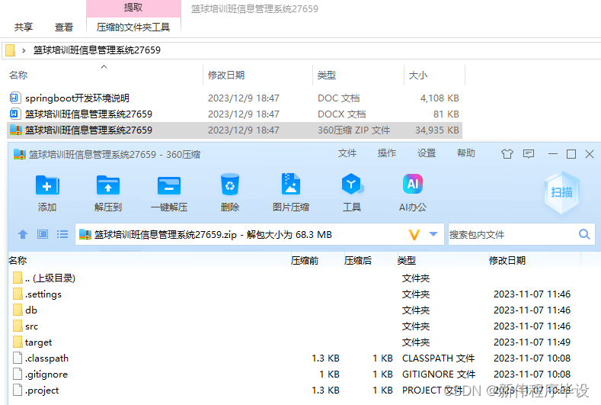Select the pink 提取 contextual tab
Screen dimensions: 601x405
tap(133, 8)
